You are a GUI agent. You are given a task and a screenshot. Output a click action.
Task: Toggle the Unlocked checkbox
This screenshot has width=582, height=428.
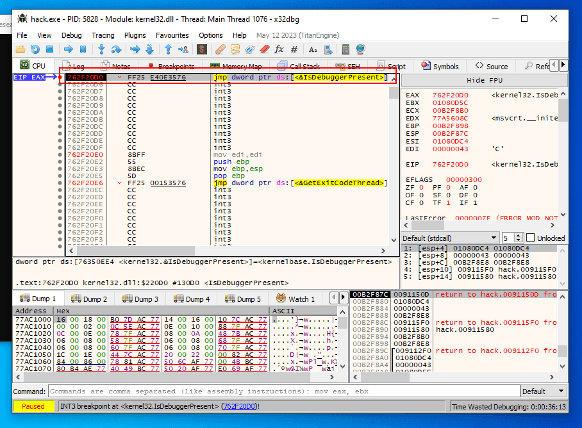[x=530, y=237]
